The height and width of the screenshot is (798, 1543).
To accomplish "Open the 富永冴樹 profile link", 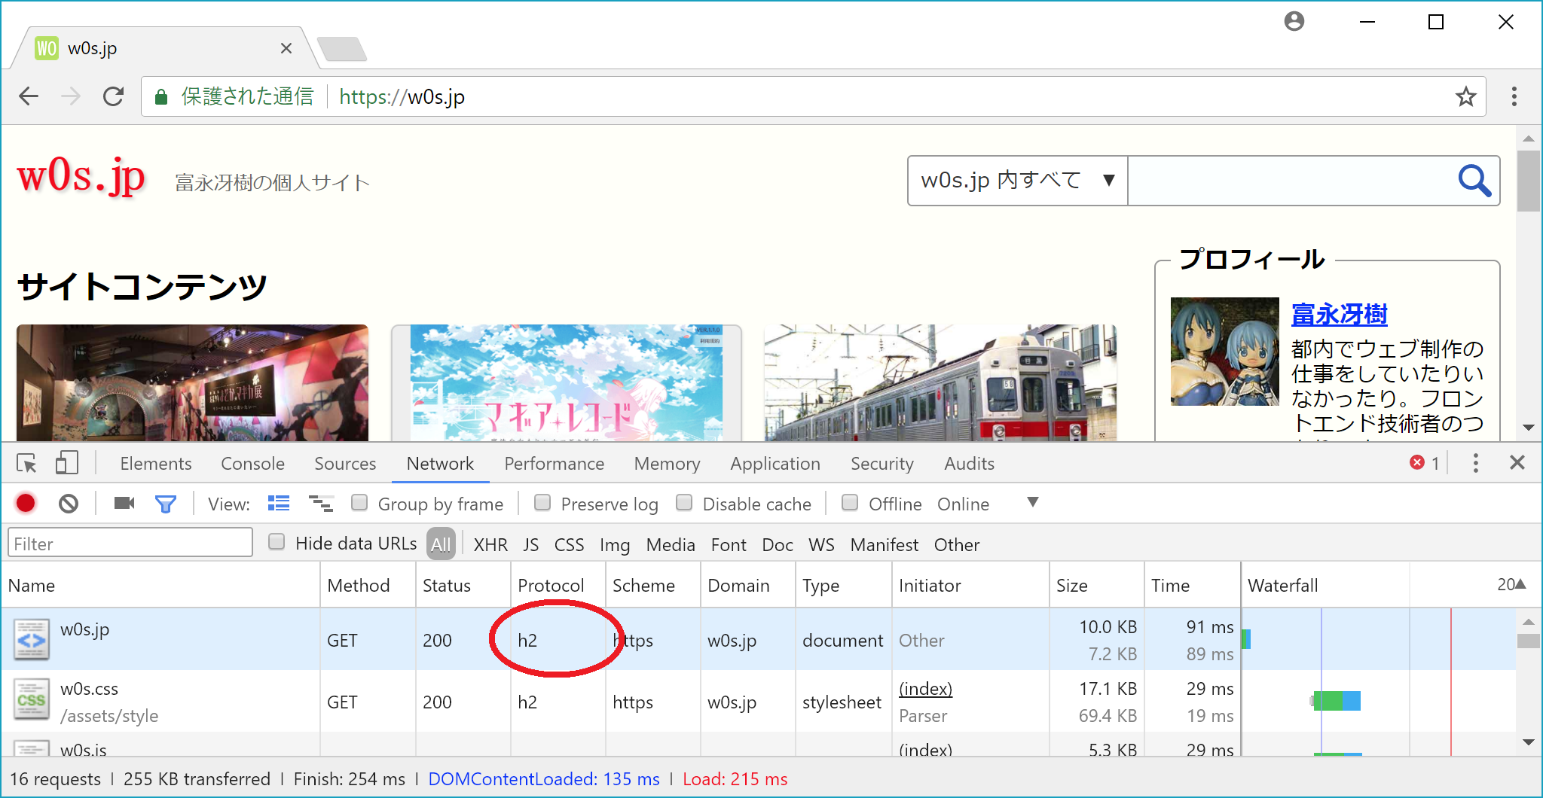I will click(1339, 315).
